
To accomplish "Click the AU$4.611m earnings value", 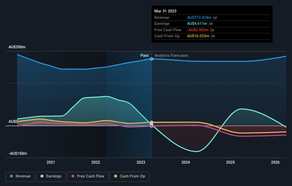I will (197, 23).
